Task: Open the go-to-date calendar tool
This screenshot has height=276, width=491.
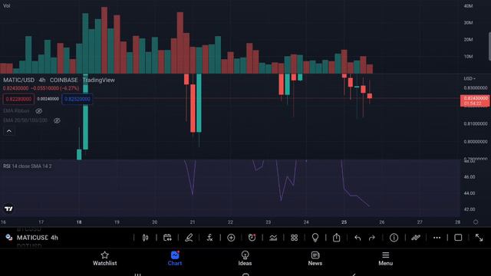Action: pos(167,238)
